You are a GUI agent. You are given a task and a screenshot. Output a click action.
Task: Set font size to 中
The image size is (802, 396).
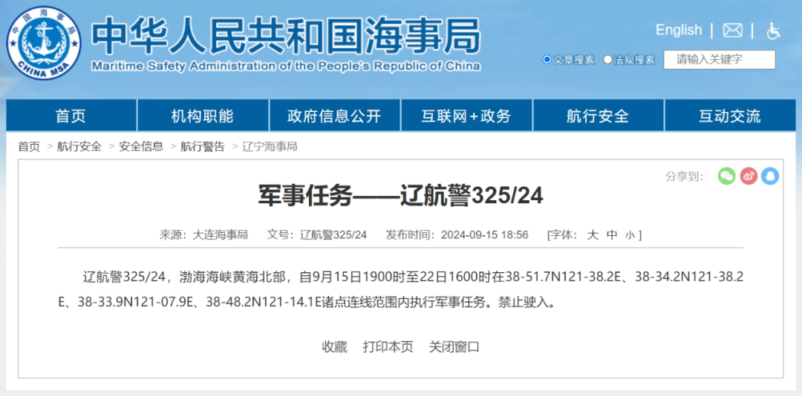point(612,235)
